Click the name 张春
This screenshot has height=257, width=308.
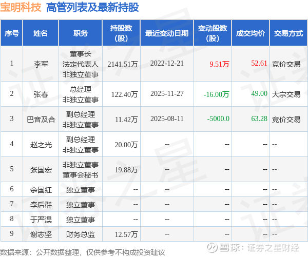point(41,94)
